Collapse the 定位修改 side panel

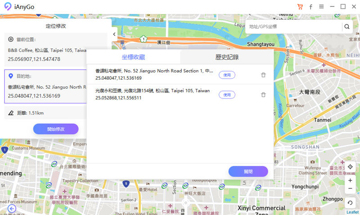114,34
